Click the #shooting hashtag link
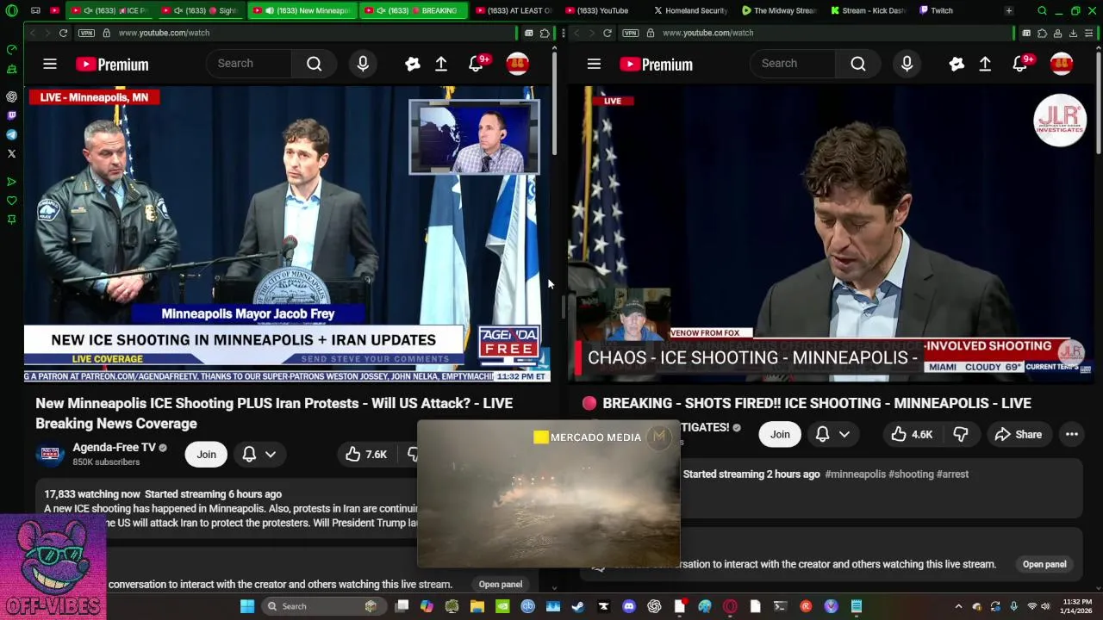This screenshot has height=620, width=1103. coord(911,474)
